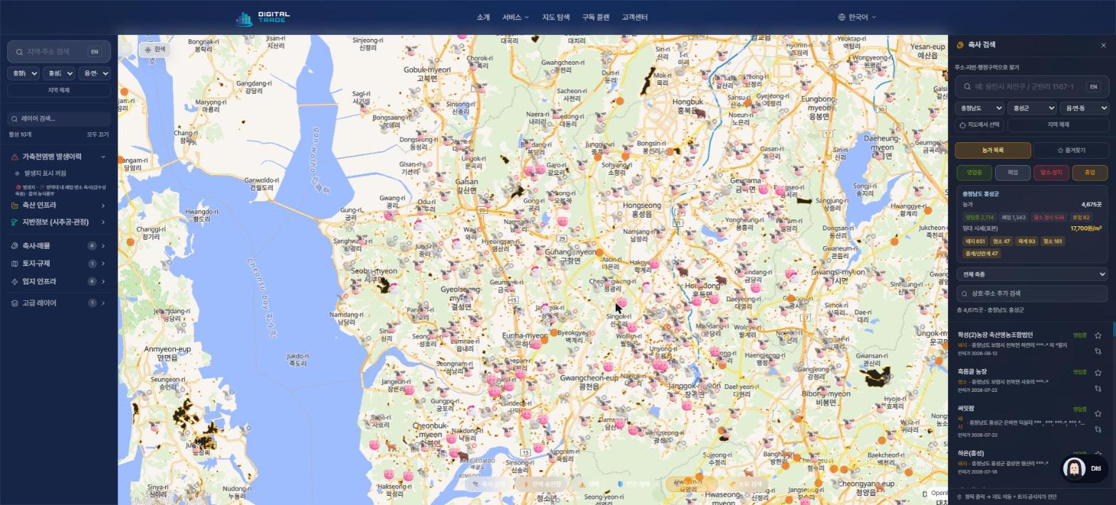1116x505 pixels.
Task: Click the 입지 인프라 lightning icon
Action: [x=15, y=282]
